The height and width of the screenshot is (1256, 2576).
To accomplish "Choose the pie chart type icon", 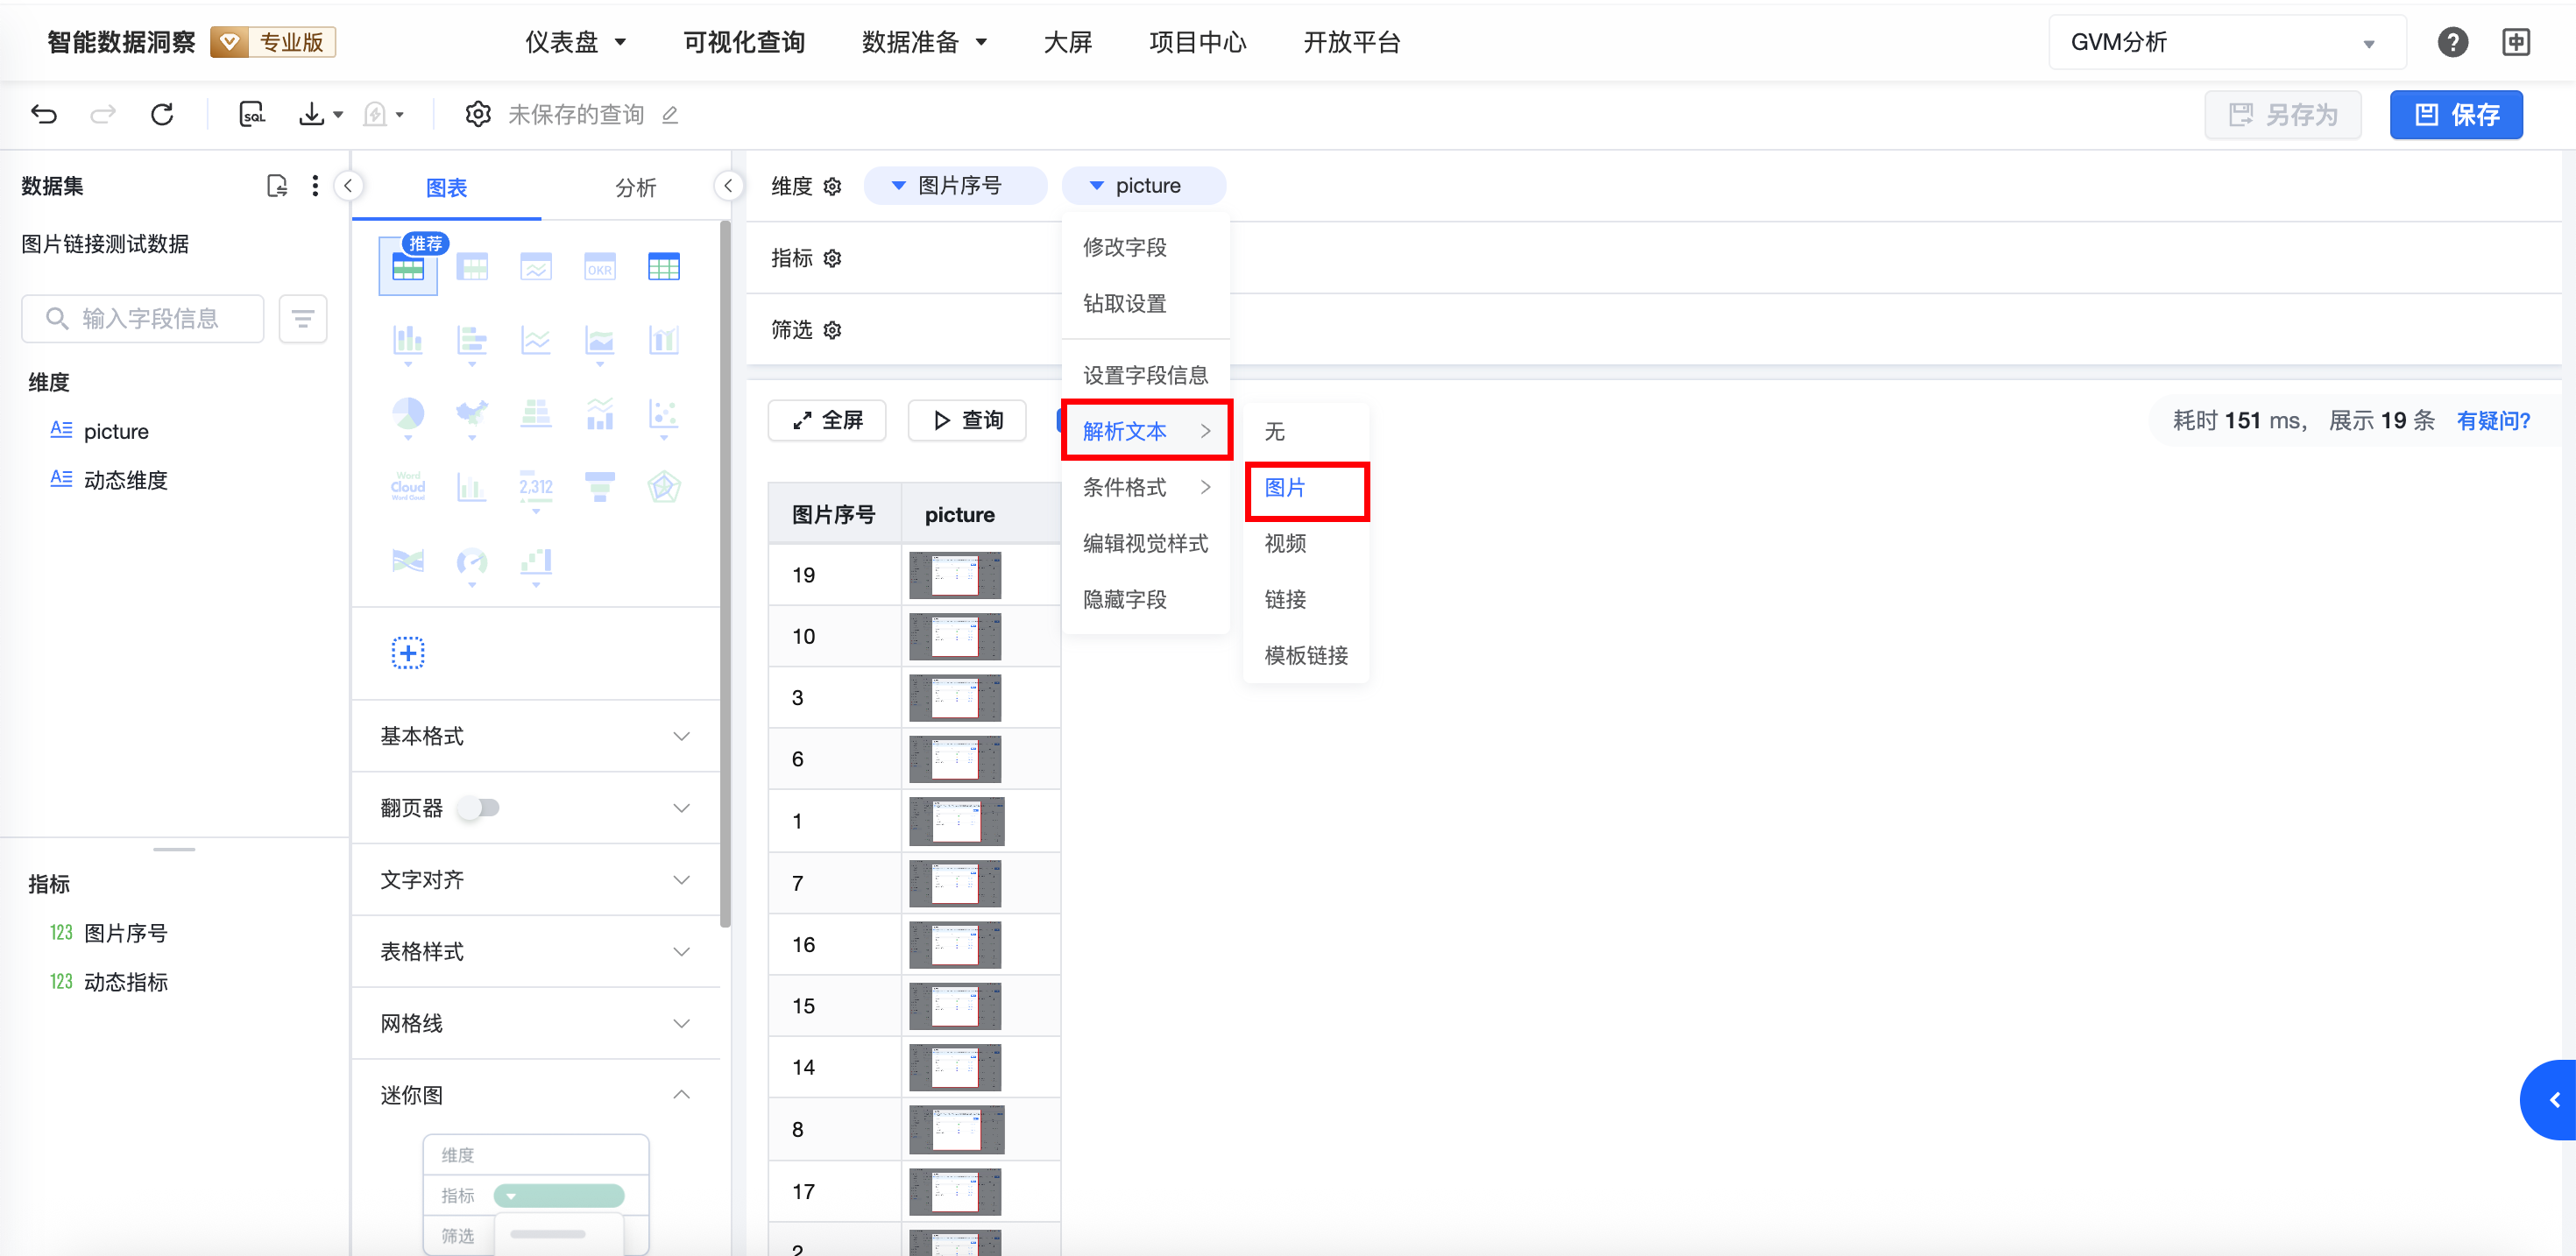I will [407, 413].
